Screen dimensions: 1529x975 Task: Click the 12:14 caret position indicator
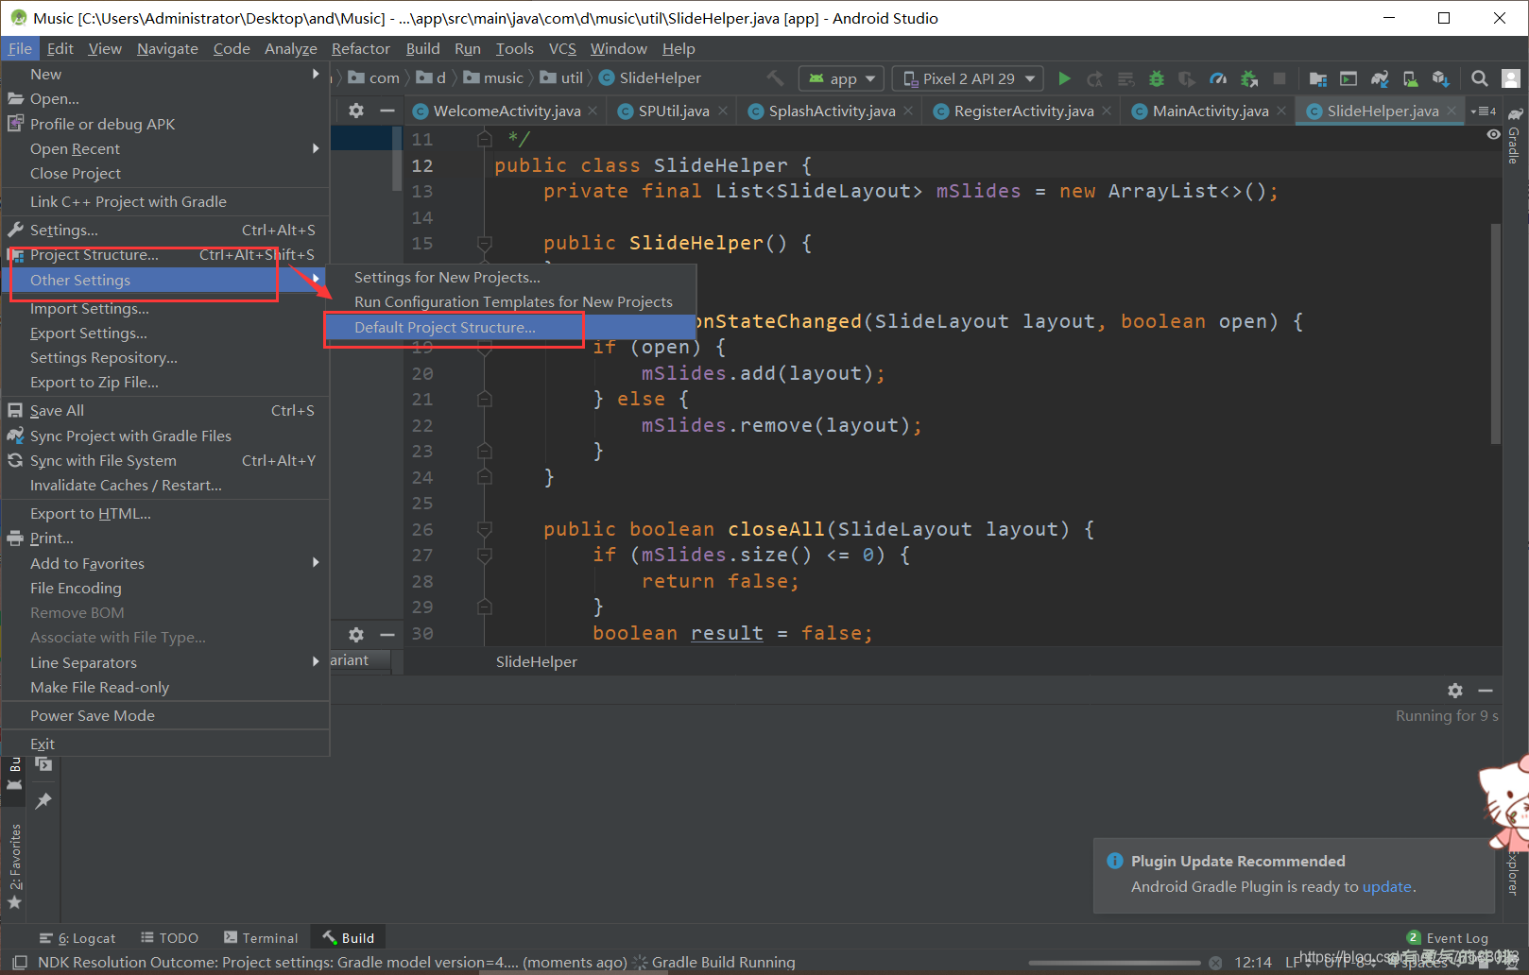click(x=1253, y=962)
